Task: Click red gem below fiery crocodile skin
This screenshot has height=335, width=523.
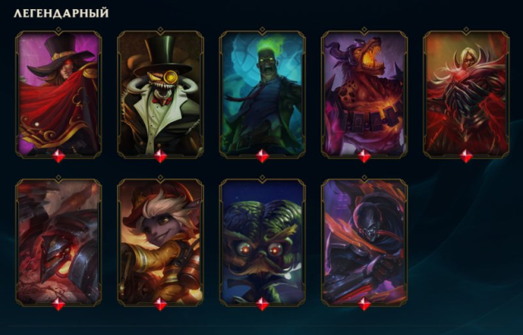Action: pos(364,156)
